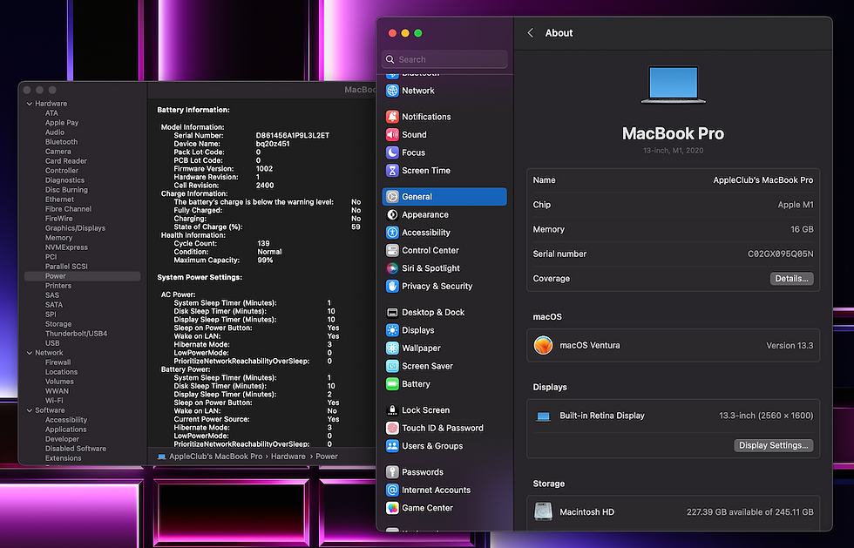Click the Name value AppleClub's MacBook Pro
The width and height of the screenshot is (854, 548).
tap(763, 179)
